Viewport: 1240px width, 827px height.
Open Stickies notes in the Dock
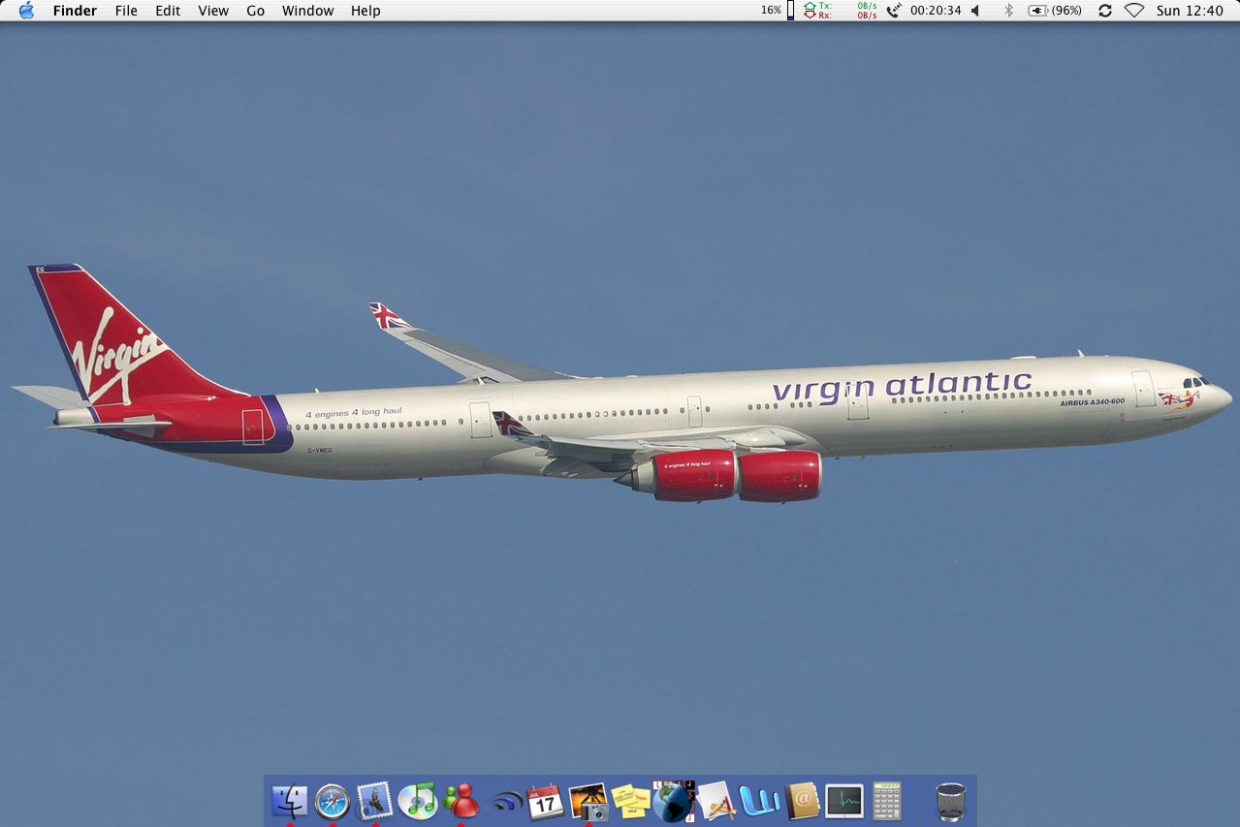[x=631, y=801]
